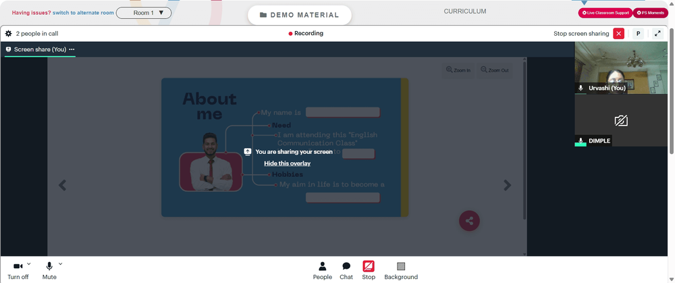Open the Chat panel

pyautogui.click(x=346, y=271)
